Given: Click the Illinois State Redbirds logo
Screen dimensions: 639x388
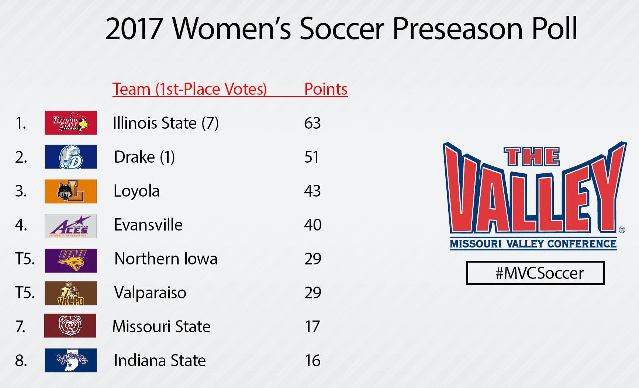Looking at the screenshot, I should click(x=70, y=123).
